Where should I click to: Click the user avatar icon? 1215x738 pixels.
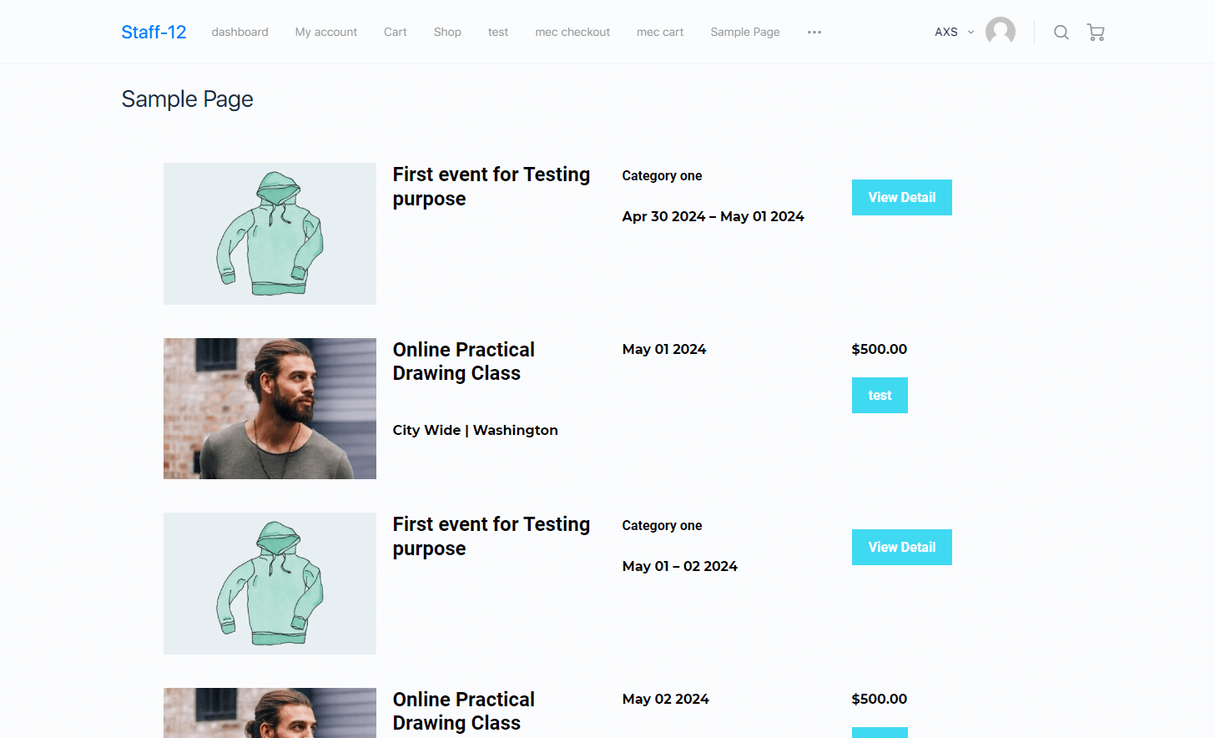point(1000,32)
